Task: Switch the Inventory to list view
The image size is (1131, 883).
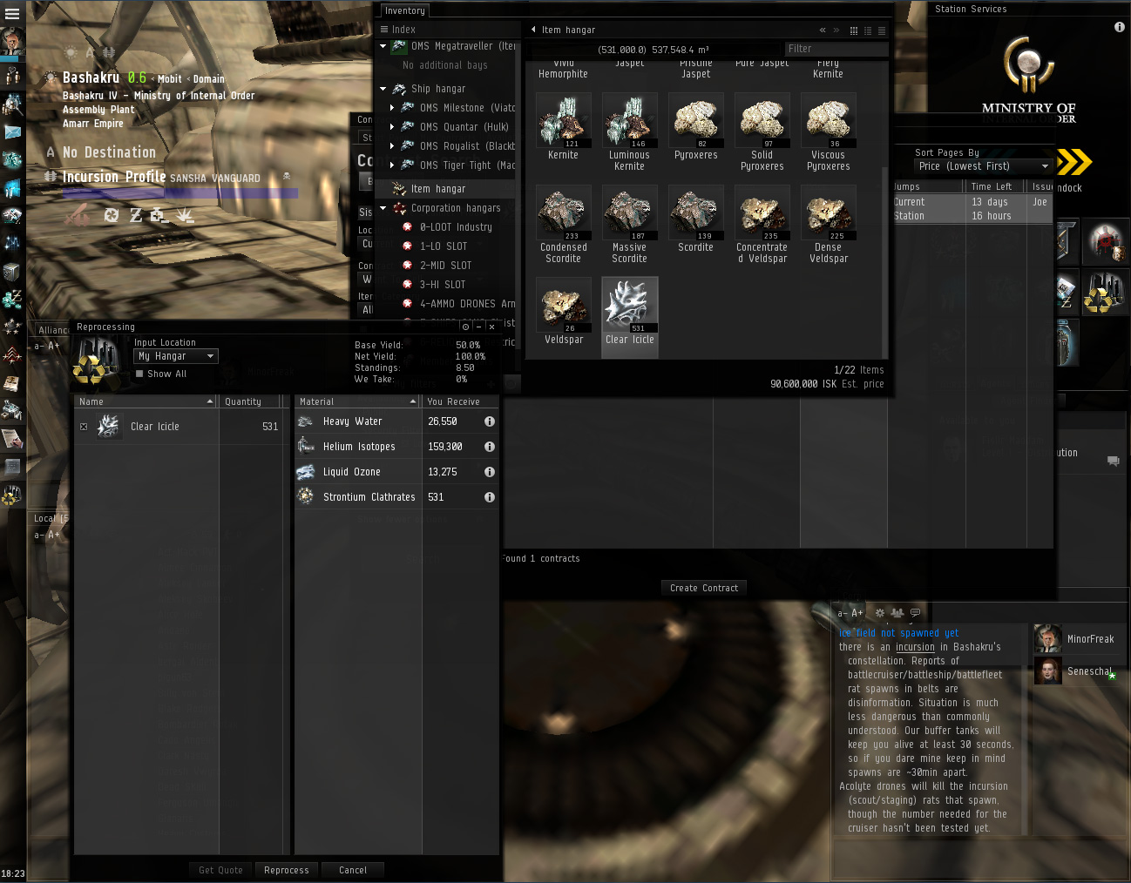Action: click(x=882, y=30)
